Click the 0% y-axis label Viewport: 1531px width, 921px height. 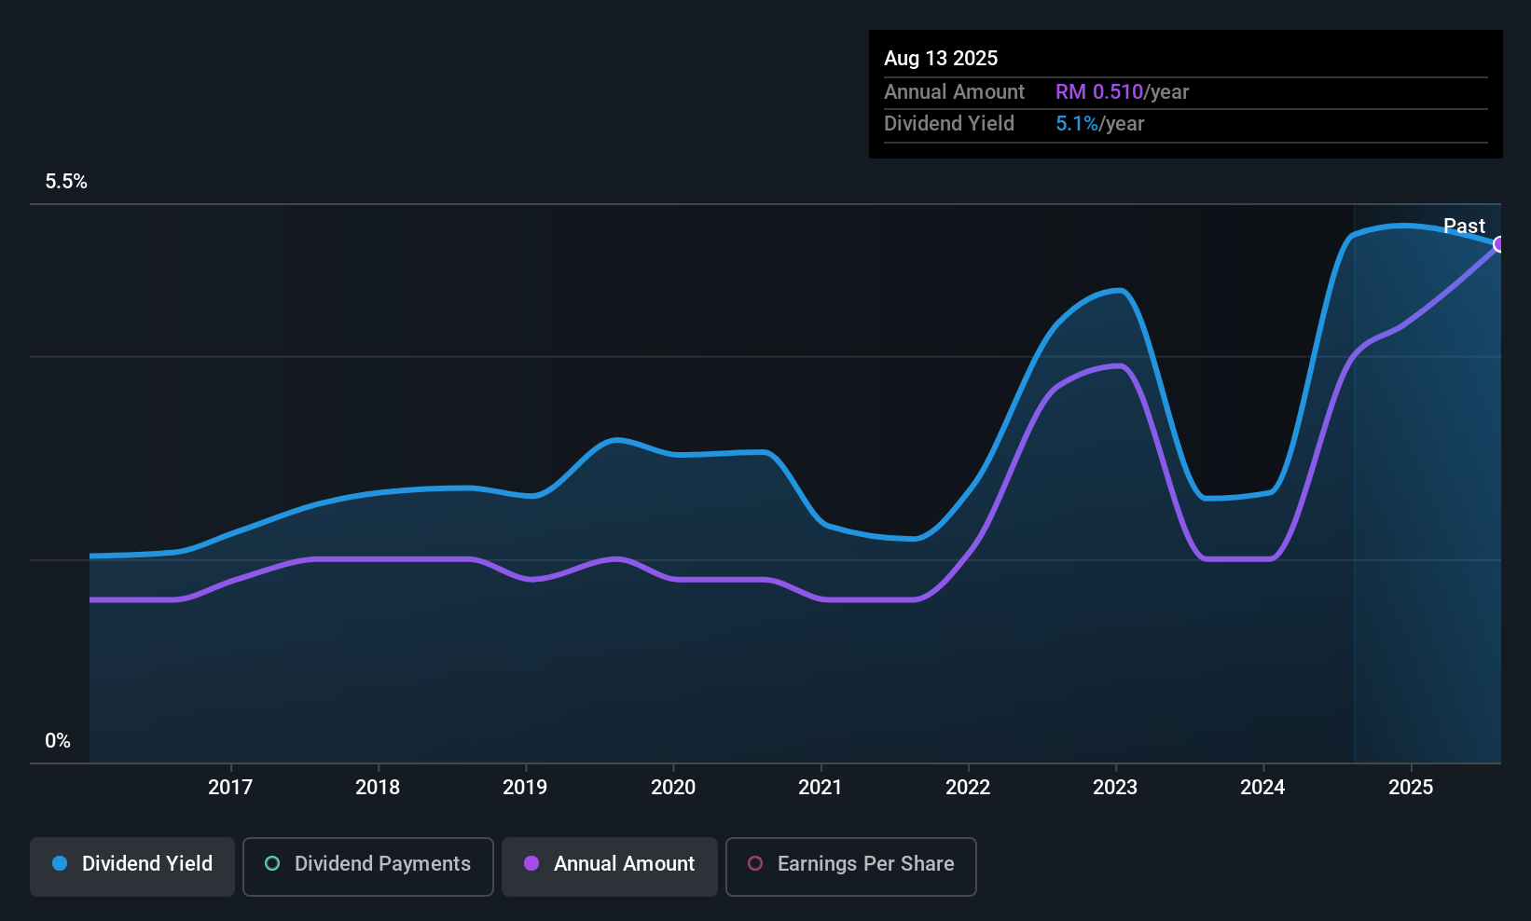pyautogui.click(x=58, y=741)
